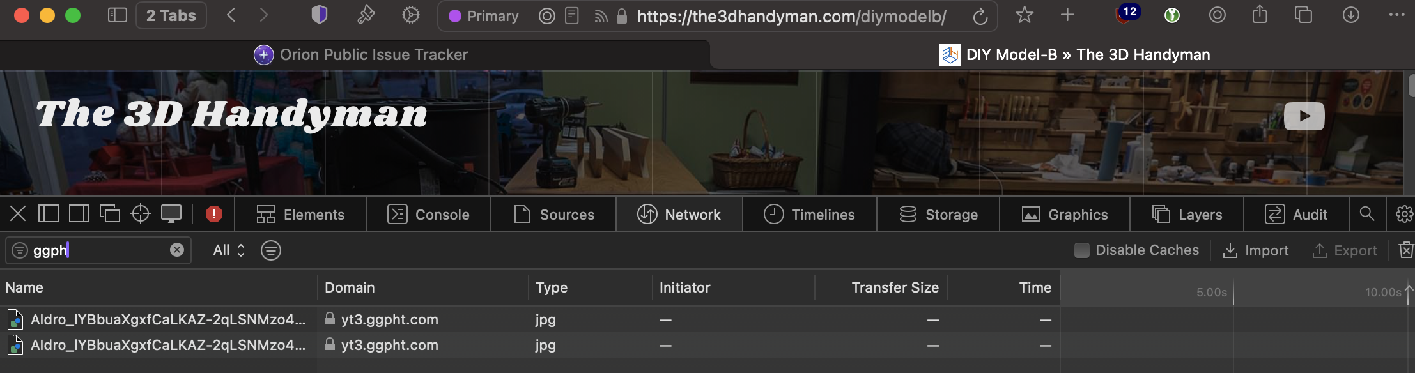Click the shield privacy icon in toolbar
The height and width of the screenshot is (373, 1415).
tap(319, 15)
